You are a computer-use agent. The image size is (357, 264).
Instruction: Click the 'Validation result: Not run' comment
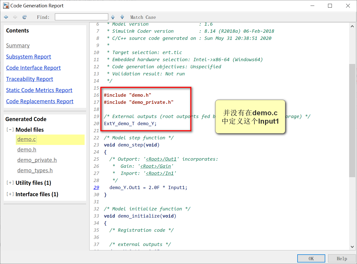[146, 74]
